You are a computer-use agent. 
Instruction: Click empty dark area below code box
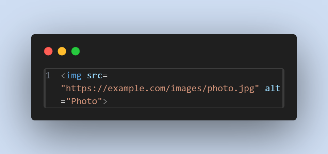(164, 114)
